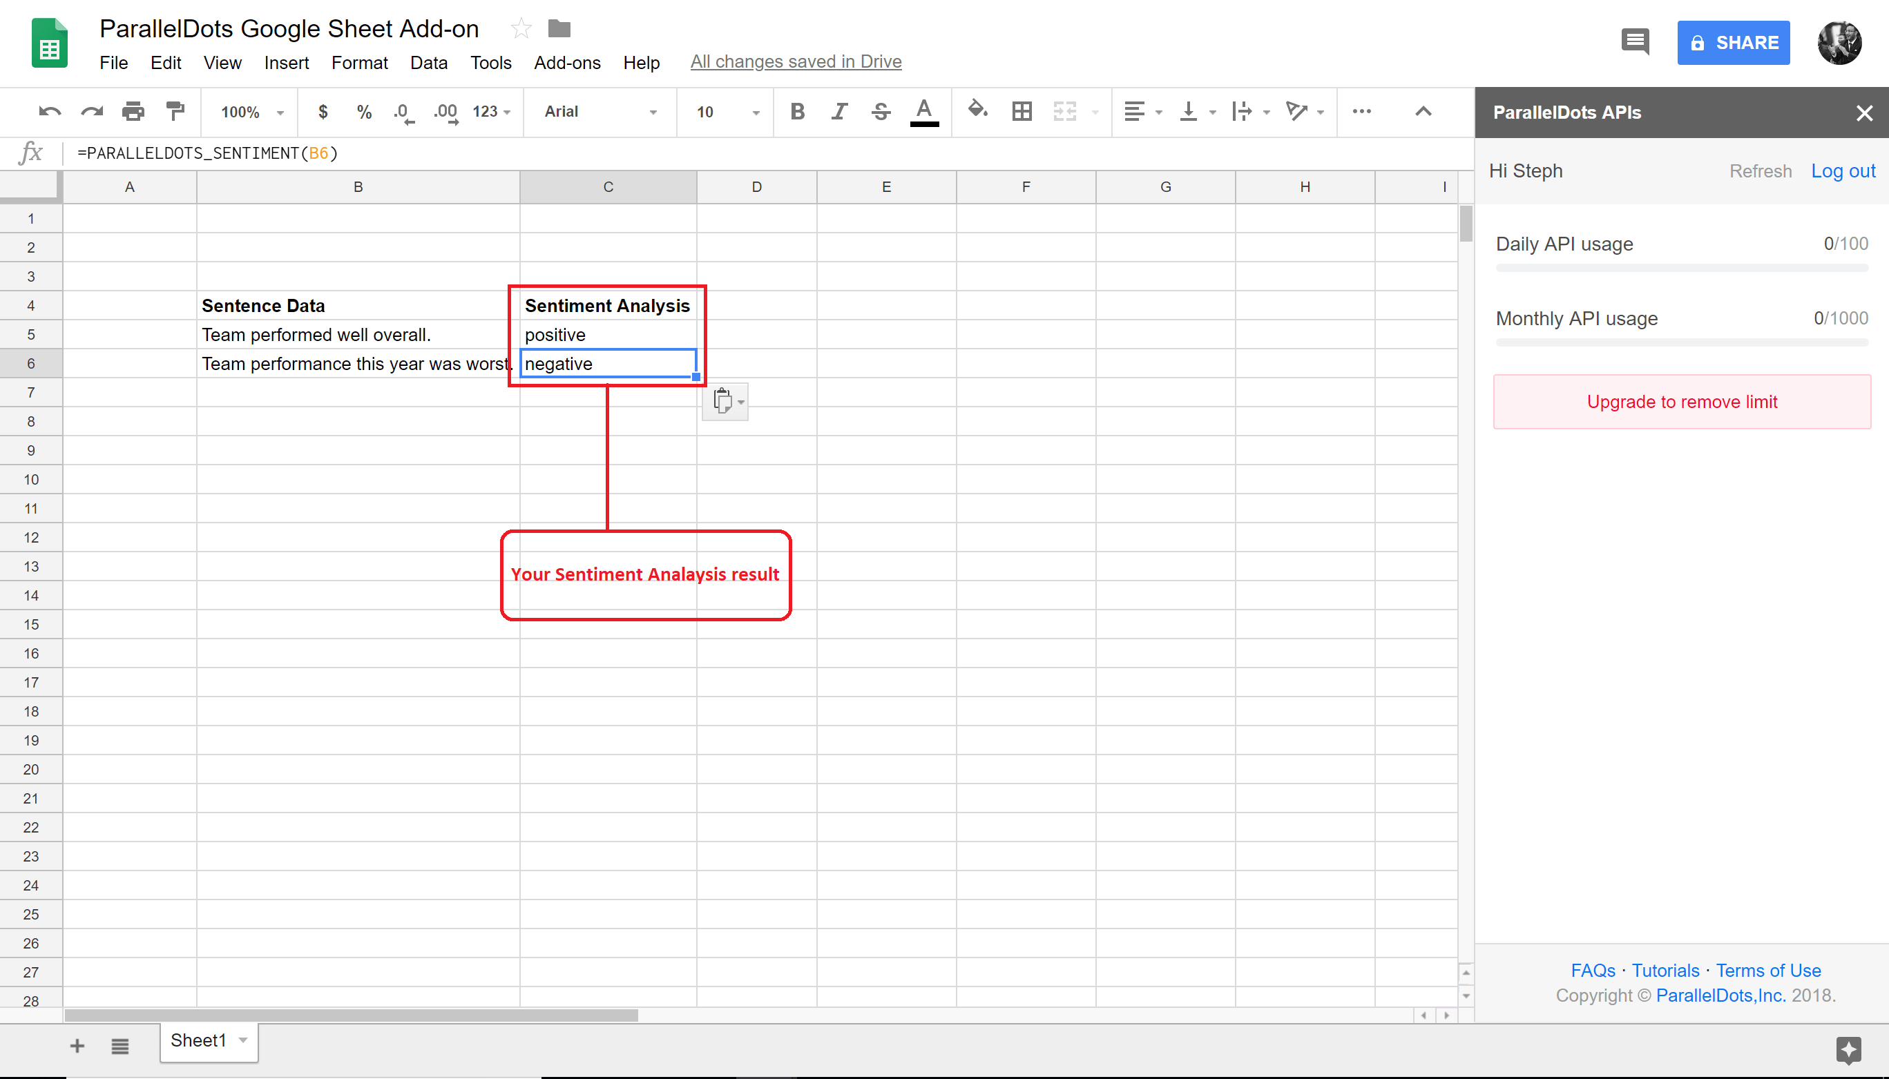Select row 6 header
This screenshot has width=1889, height=1079.
(31, 363)
